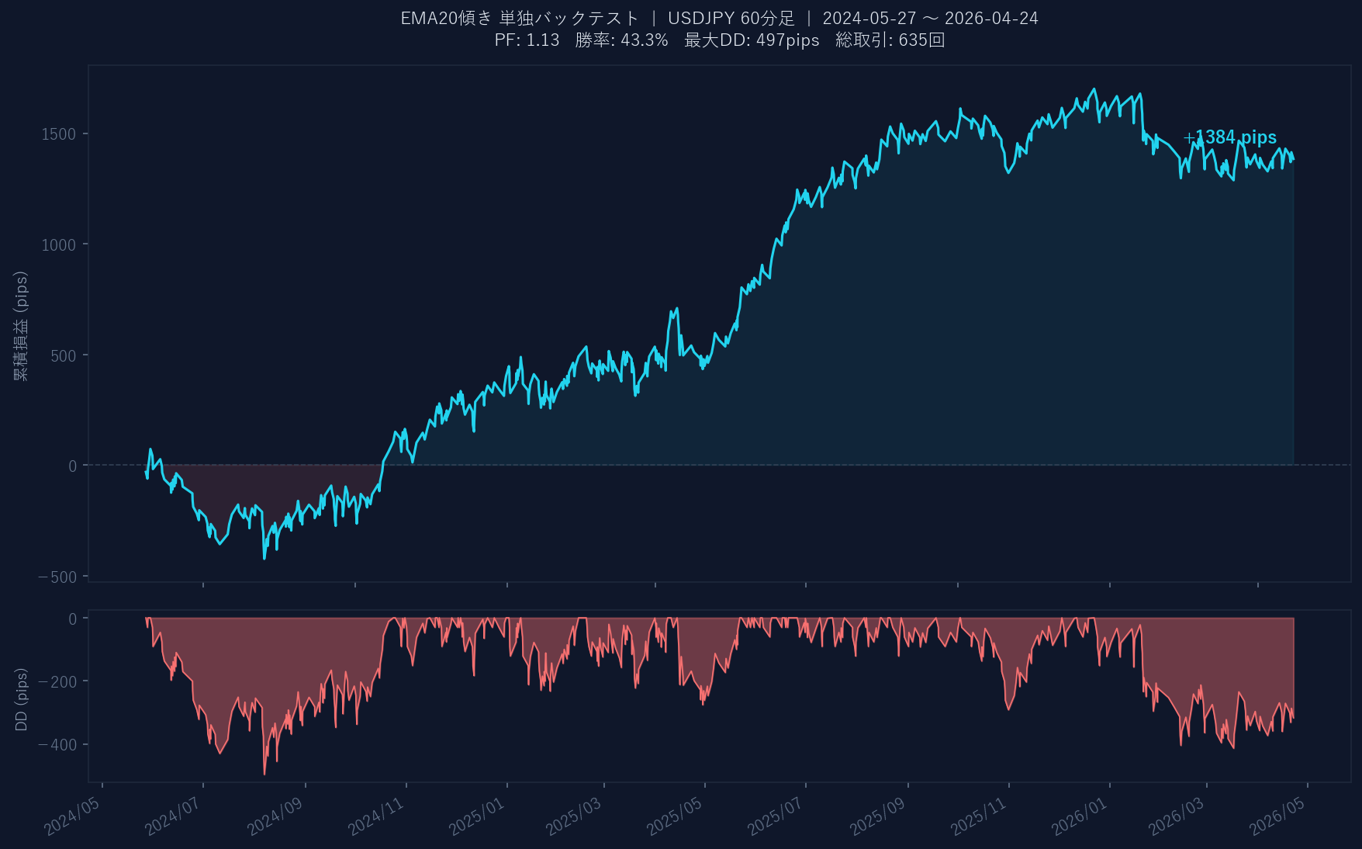Choose the 2026/01 date label

pos(1080,816)
